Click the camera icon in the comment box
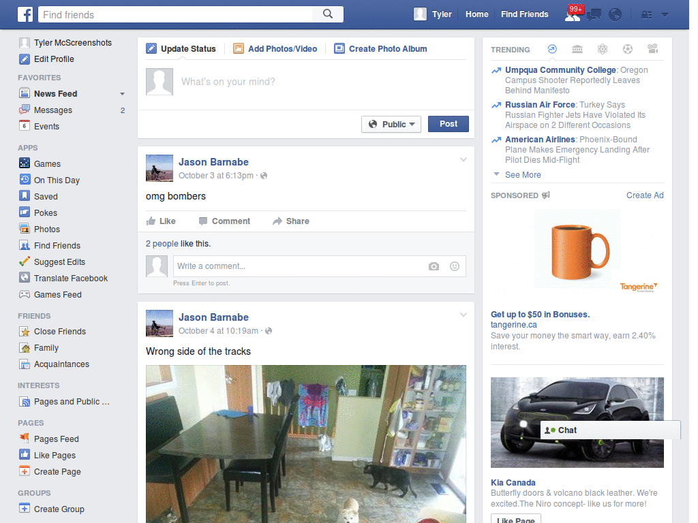Viewport: 698px width, 523px height. [434, 266]
